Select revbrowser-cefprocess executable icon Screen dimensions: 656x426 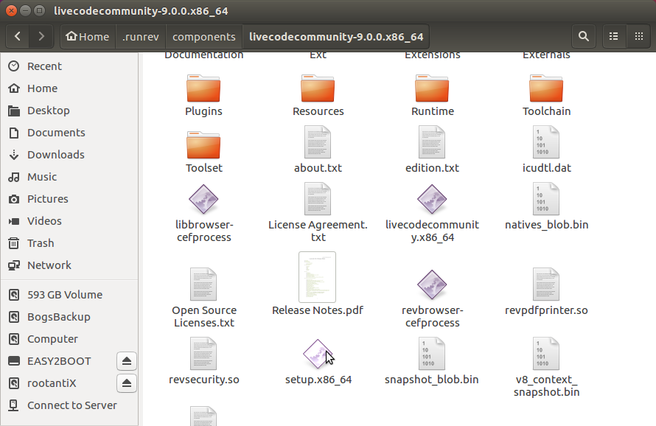[x=432, y=285]
